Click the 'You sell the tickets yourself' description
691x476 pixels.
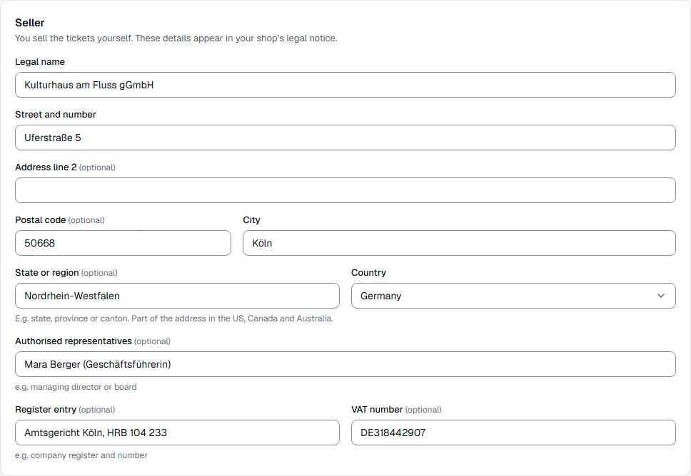pos(176,38)
